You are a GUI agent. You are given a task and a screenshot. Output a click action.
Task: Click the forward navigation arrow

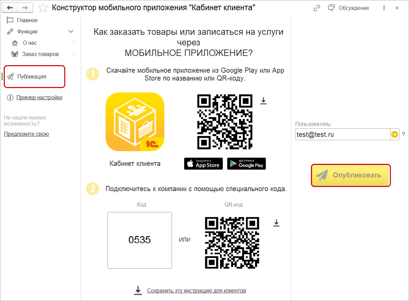25,8
